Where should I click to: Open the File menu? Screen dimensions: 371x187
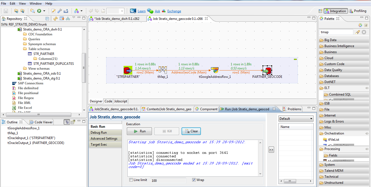point(4,4)
